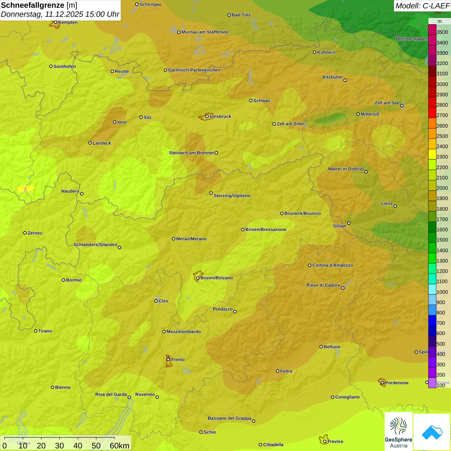The image size is (451, 451).
Task: Click the Bad Tölz label
Action: (x=241, y=15)
